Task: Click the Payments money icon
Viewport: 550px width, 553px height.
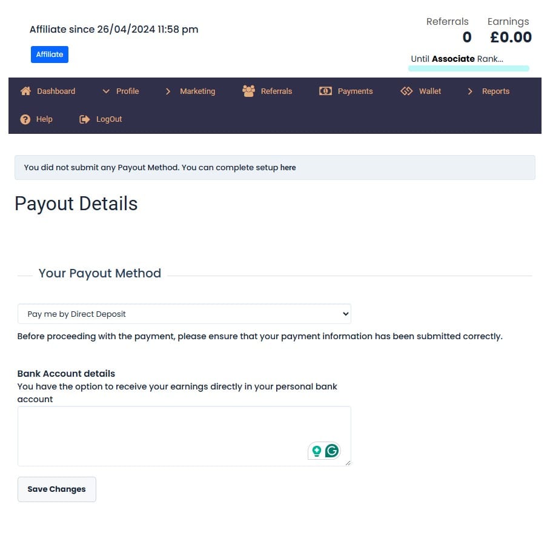Action: click(x=325, y=91)
